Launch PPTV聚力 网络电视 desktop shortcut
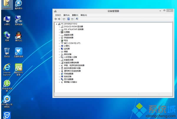 [x=7, y=102]
